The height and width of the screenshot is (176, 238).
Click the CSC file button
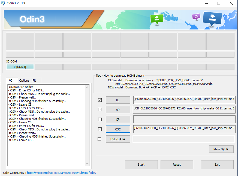click(x=118, y=129)
